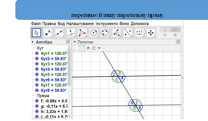Select the Slider a=2 tool
Screen dimensions: 208x121
(139, 33)
